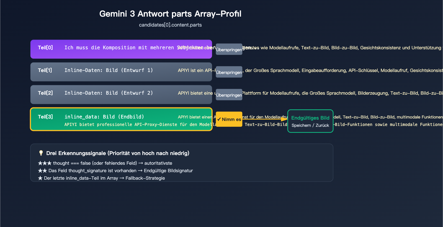
Task: Click the Speichern / Zurück label
Action: click(x=310, y=125)
